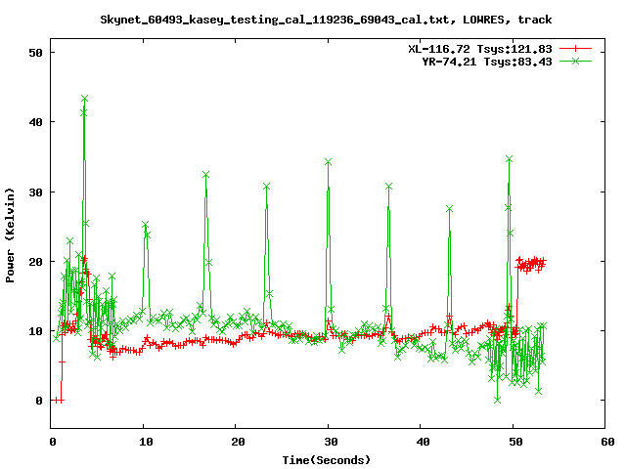Select the XL-116.72 Tsys:121.83 legend label

coord(480,49)
